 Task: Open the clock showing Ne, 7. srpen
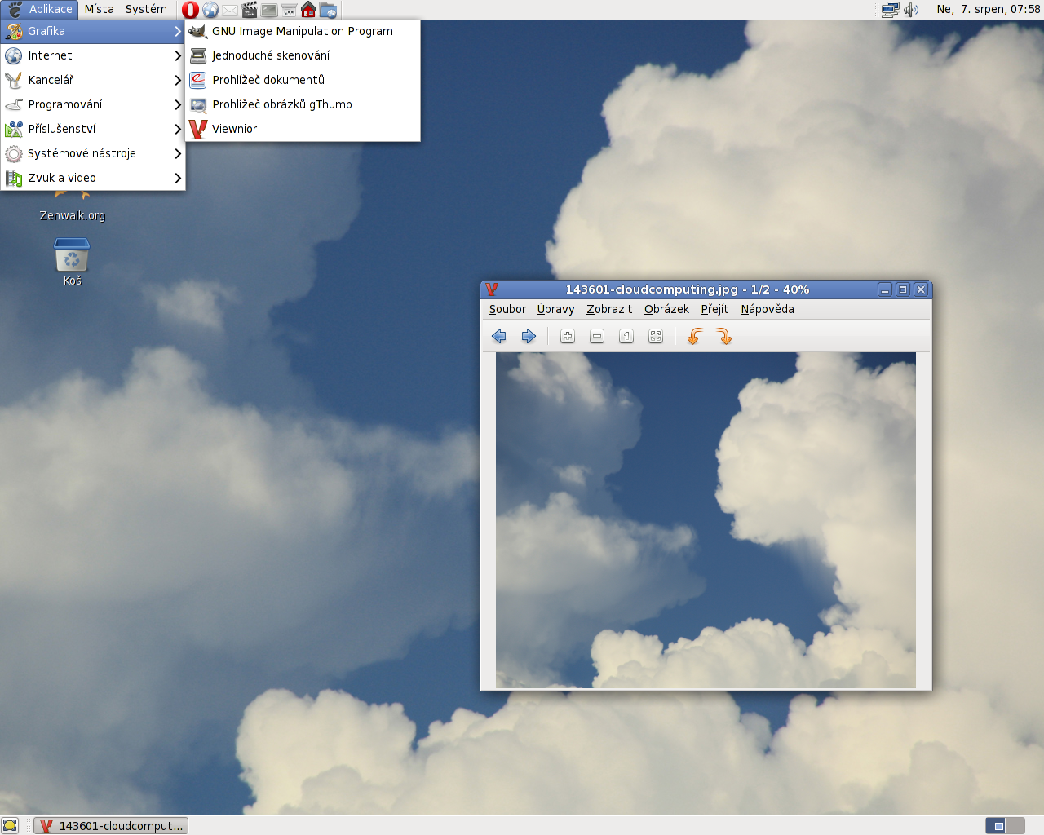coord(988,10)
